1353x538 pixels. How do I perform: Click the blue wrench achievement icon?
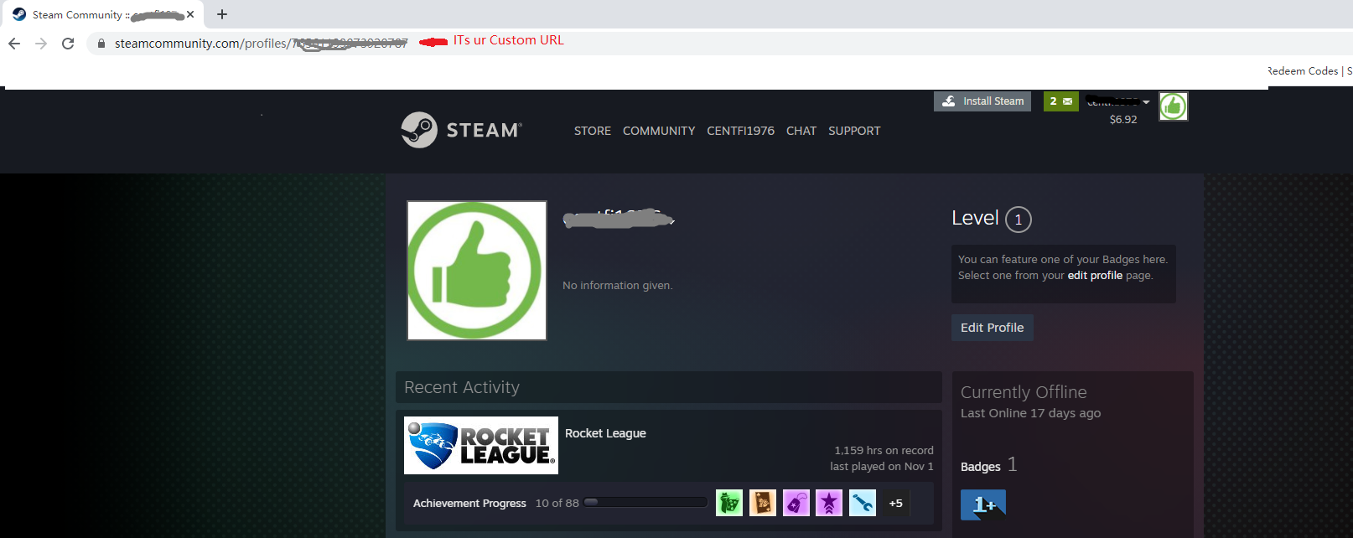point(862,503)
